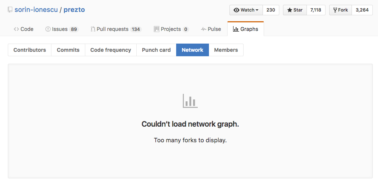Switch to the Pull requests tab
Image resolution: width=378 pixels, height=184 pixels.
tap(116, 29)
